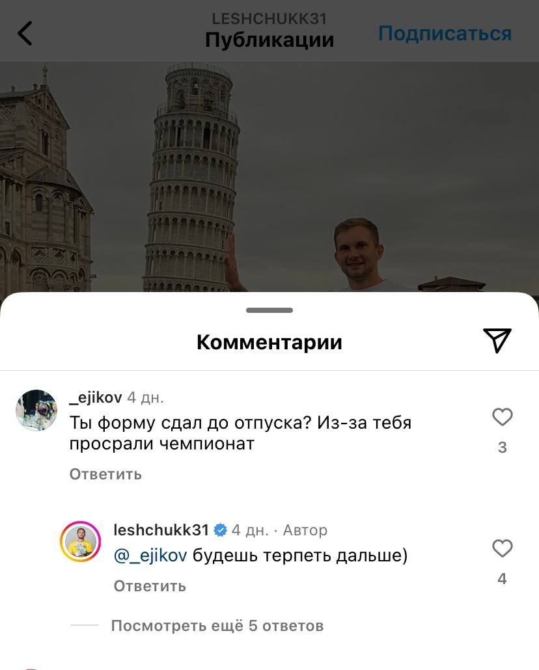Image resolution: width=539 pixels, height=670 pixels.
Task: Open _ejikov profile avatar
Action: (x=37, y=410)
